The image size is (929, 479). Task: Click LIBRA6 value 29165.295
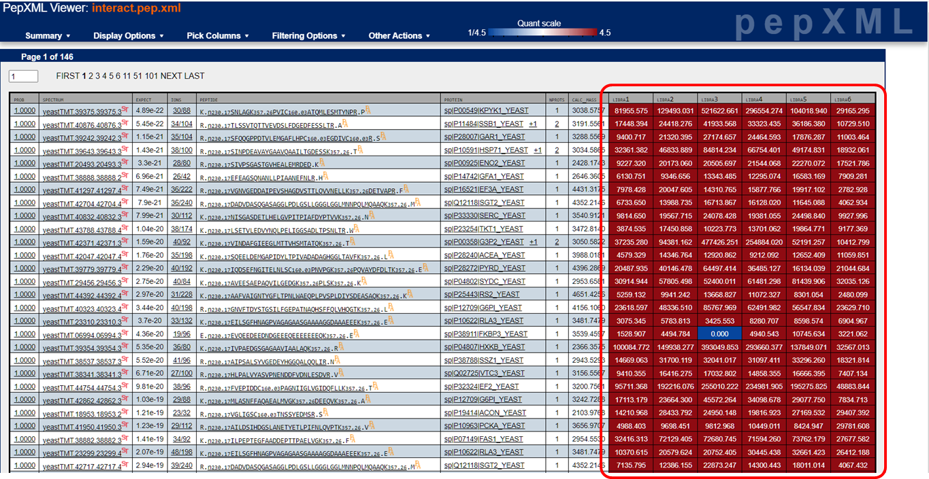pyautogui.click(x=853, y=110)
